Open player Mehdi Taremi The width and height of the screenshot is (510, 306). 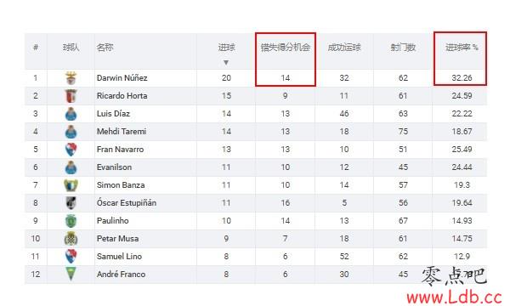122,132
